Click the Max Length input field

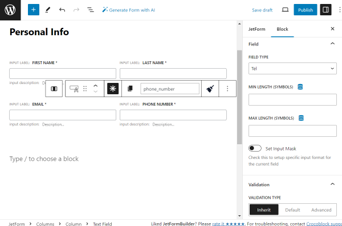tap(292, 131)
